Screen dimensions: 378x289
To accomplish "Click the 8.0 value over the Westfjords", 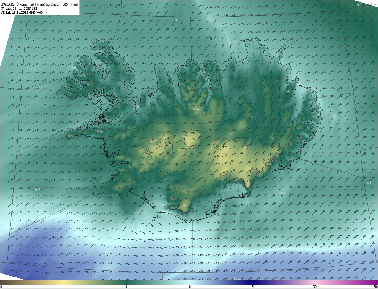I will pyautogui.click(x=73, y=67).
